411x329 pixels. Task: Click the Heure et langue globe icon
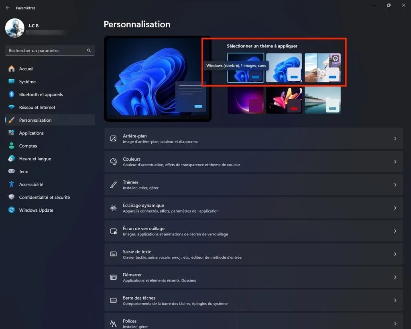pyautogui.click(x=12, y=159)
